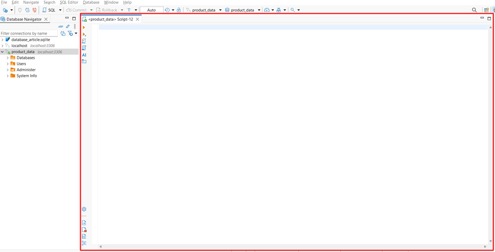This screenshot has width=495, height=252.
Task: Select the Administer tree item
Action: click(x=26, y=69)
